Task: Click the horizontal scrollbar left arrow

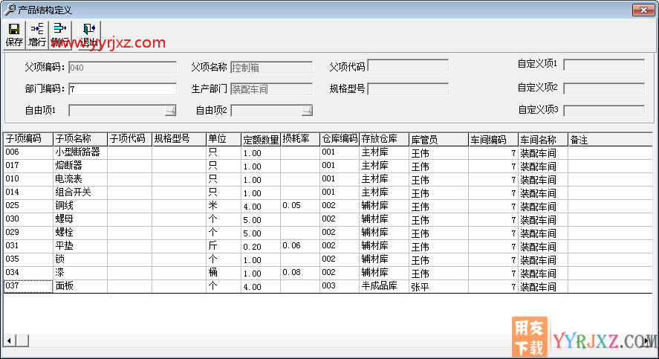Action: point(10,340)
